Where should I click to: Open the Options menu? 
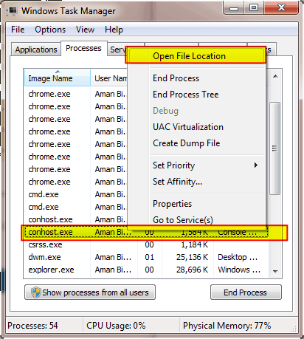[x=50, y=30]
